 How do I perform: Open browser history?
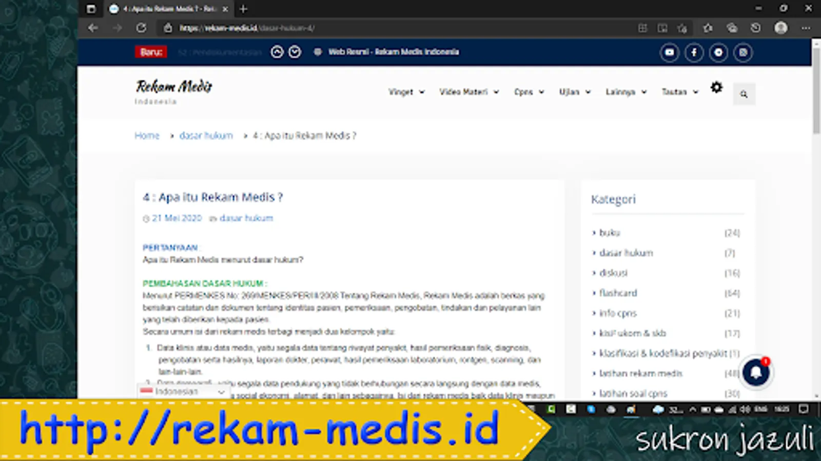click(756, 28)
